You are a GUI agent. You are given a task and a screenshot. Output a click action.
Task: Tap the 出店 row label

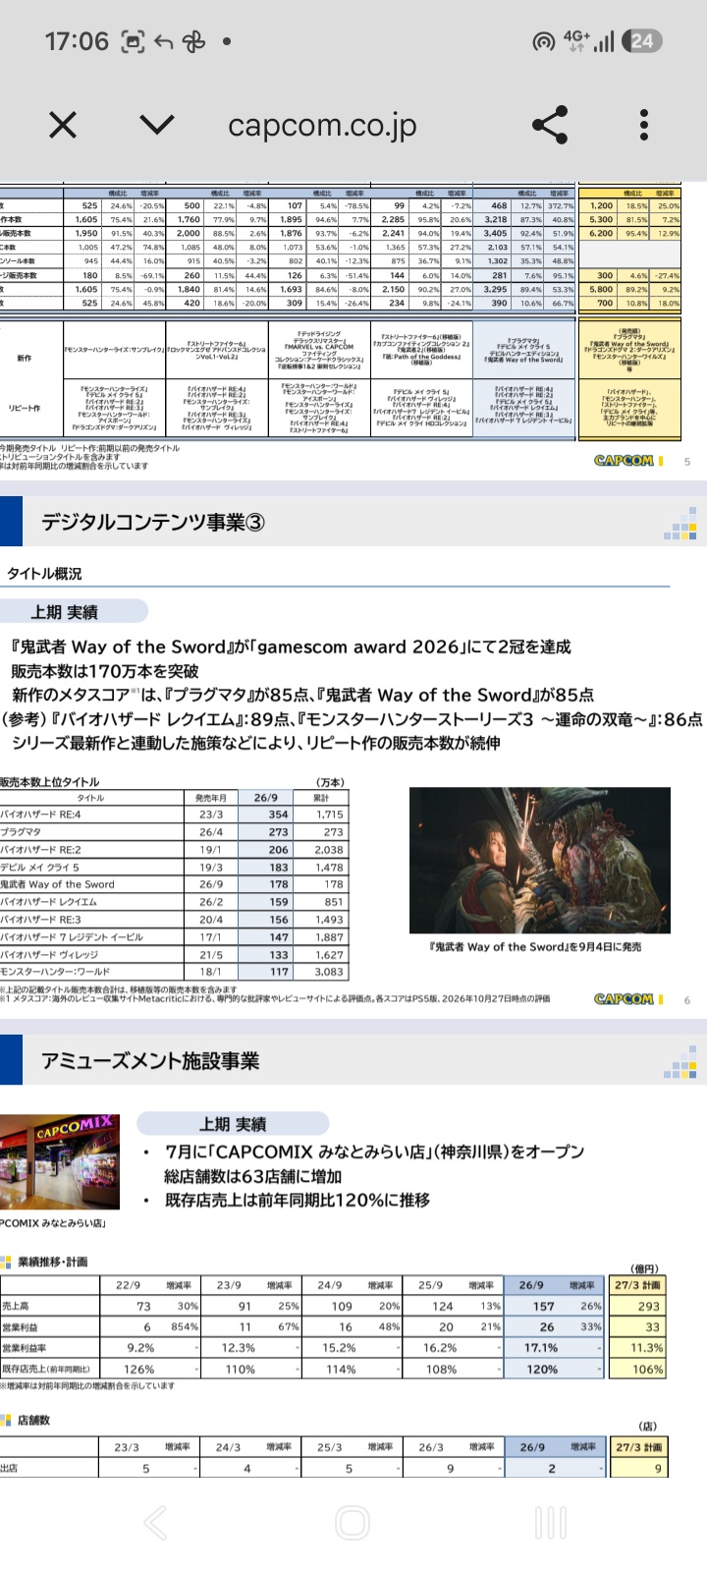pos(10,1468)
